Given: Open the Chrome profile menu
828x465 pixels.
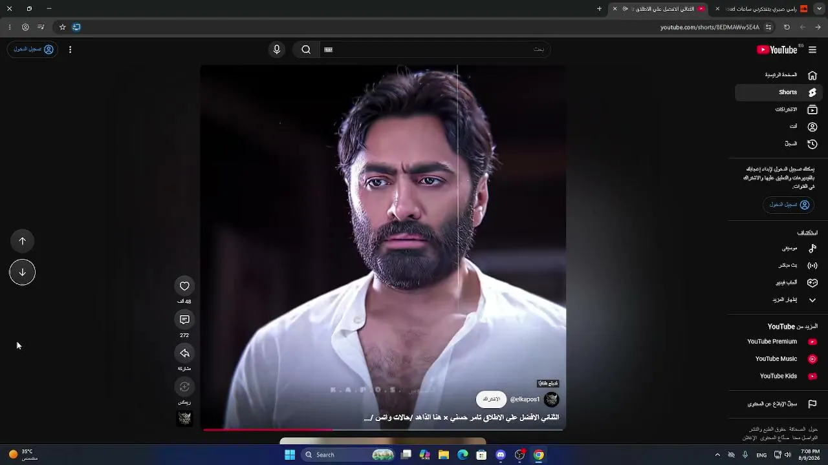Looking at the screenshot, I should [x=25, y=27].
